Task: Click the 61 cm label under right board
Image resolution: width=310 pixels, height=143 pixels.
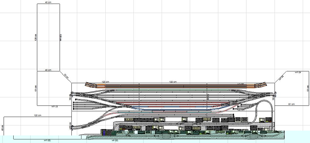Action: coord(291,104)
